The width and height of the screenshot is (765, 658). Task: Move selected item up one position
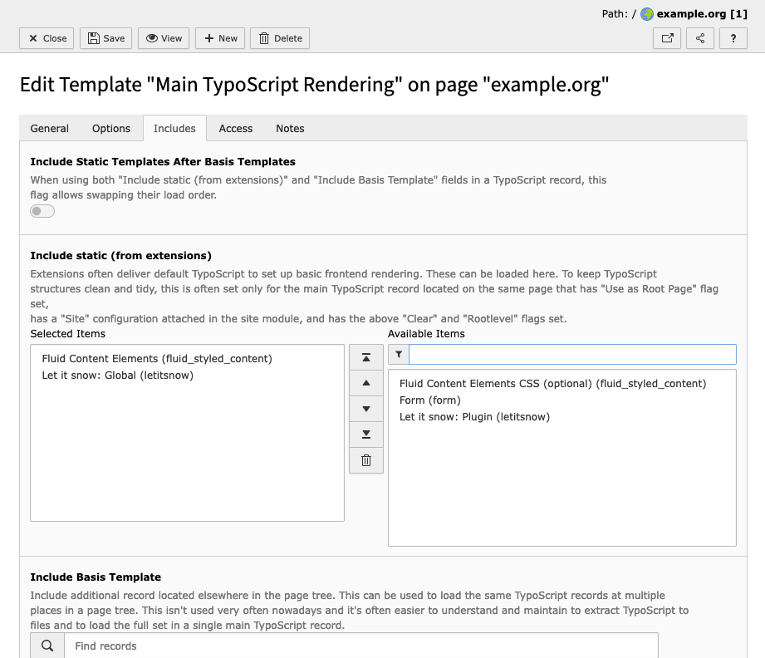366,383
